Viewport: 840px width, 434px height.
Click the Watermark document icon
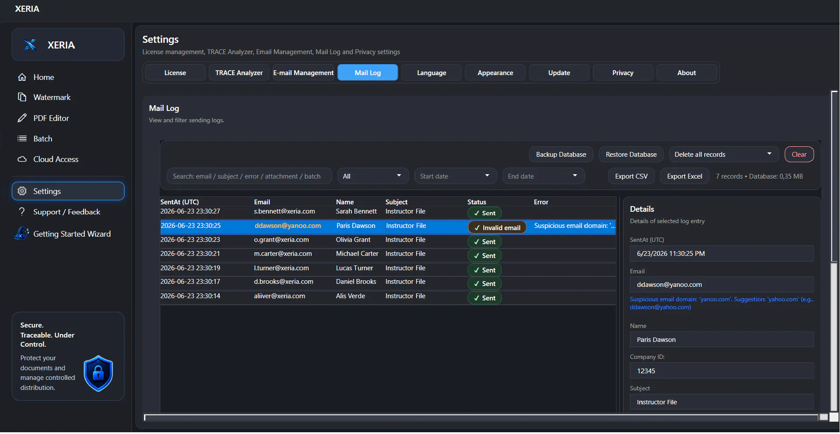(x=22, y=97)
